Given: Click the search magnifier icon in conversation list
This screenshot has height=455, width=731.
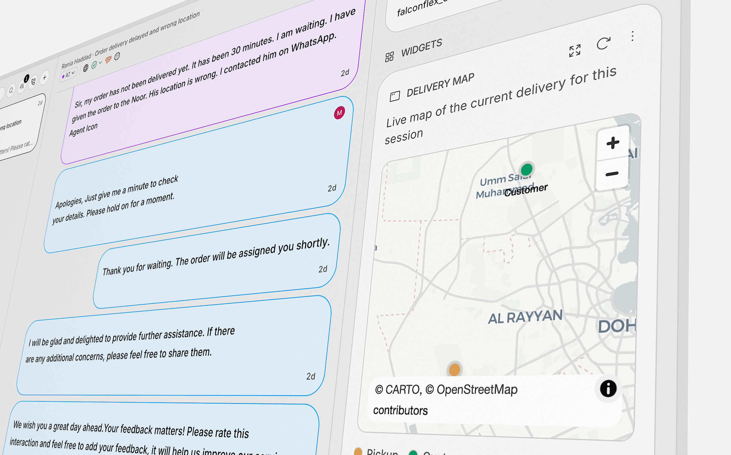Looking at the screenshot, I should point(11,90).
